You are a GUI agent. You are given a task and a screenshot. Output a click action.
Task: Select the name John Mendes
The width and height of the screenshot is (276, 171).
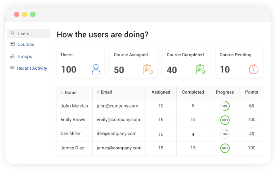tap(74, 106)
